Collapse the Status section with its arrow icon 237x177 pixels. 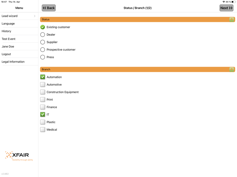[x=231, y=20]
